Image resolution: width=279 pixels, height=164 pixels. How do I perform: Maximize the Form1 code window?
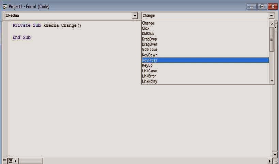[x=262, y=6]
